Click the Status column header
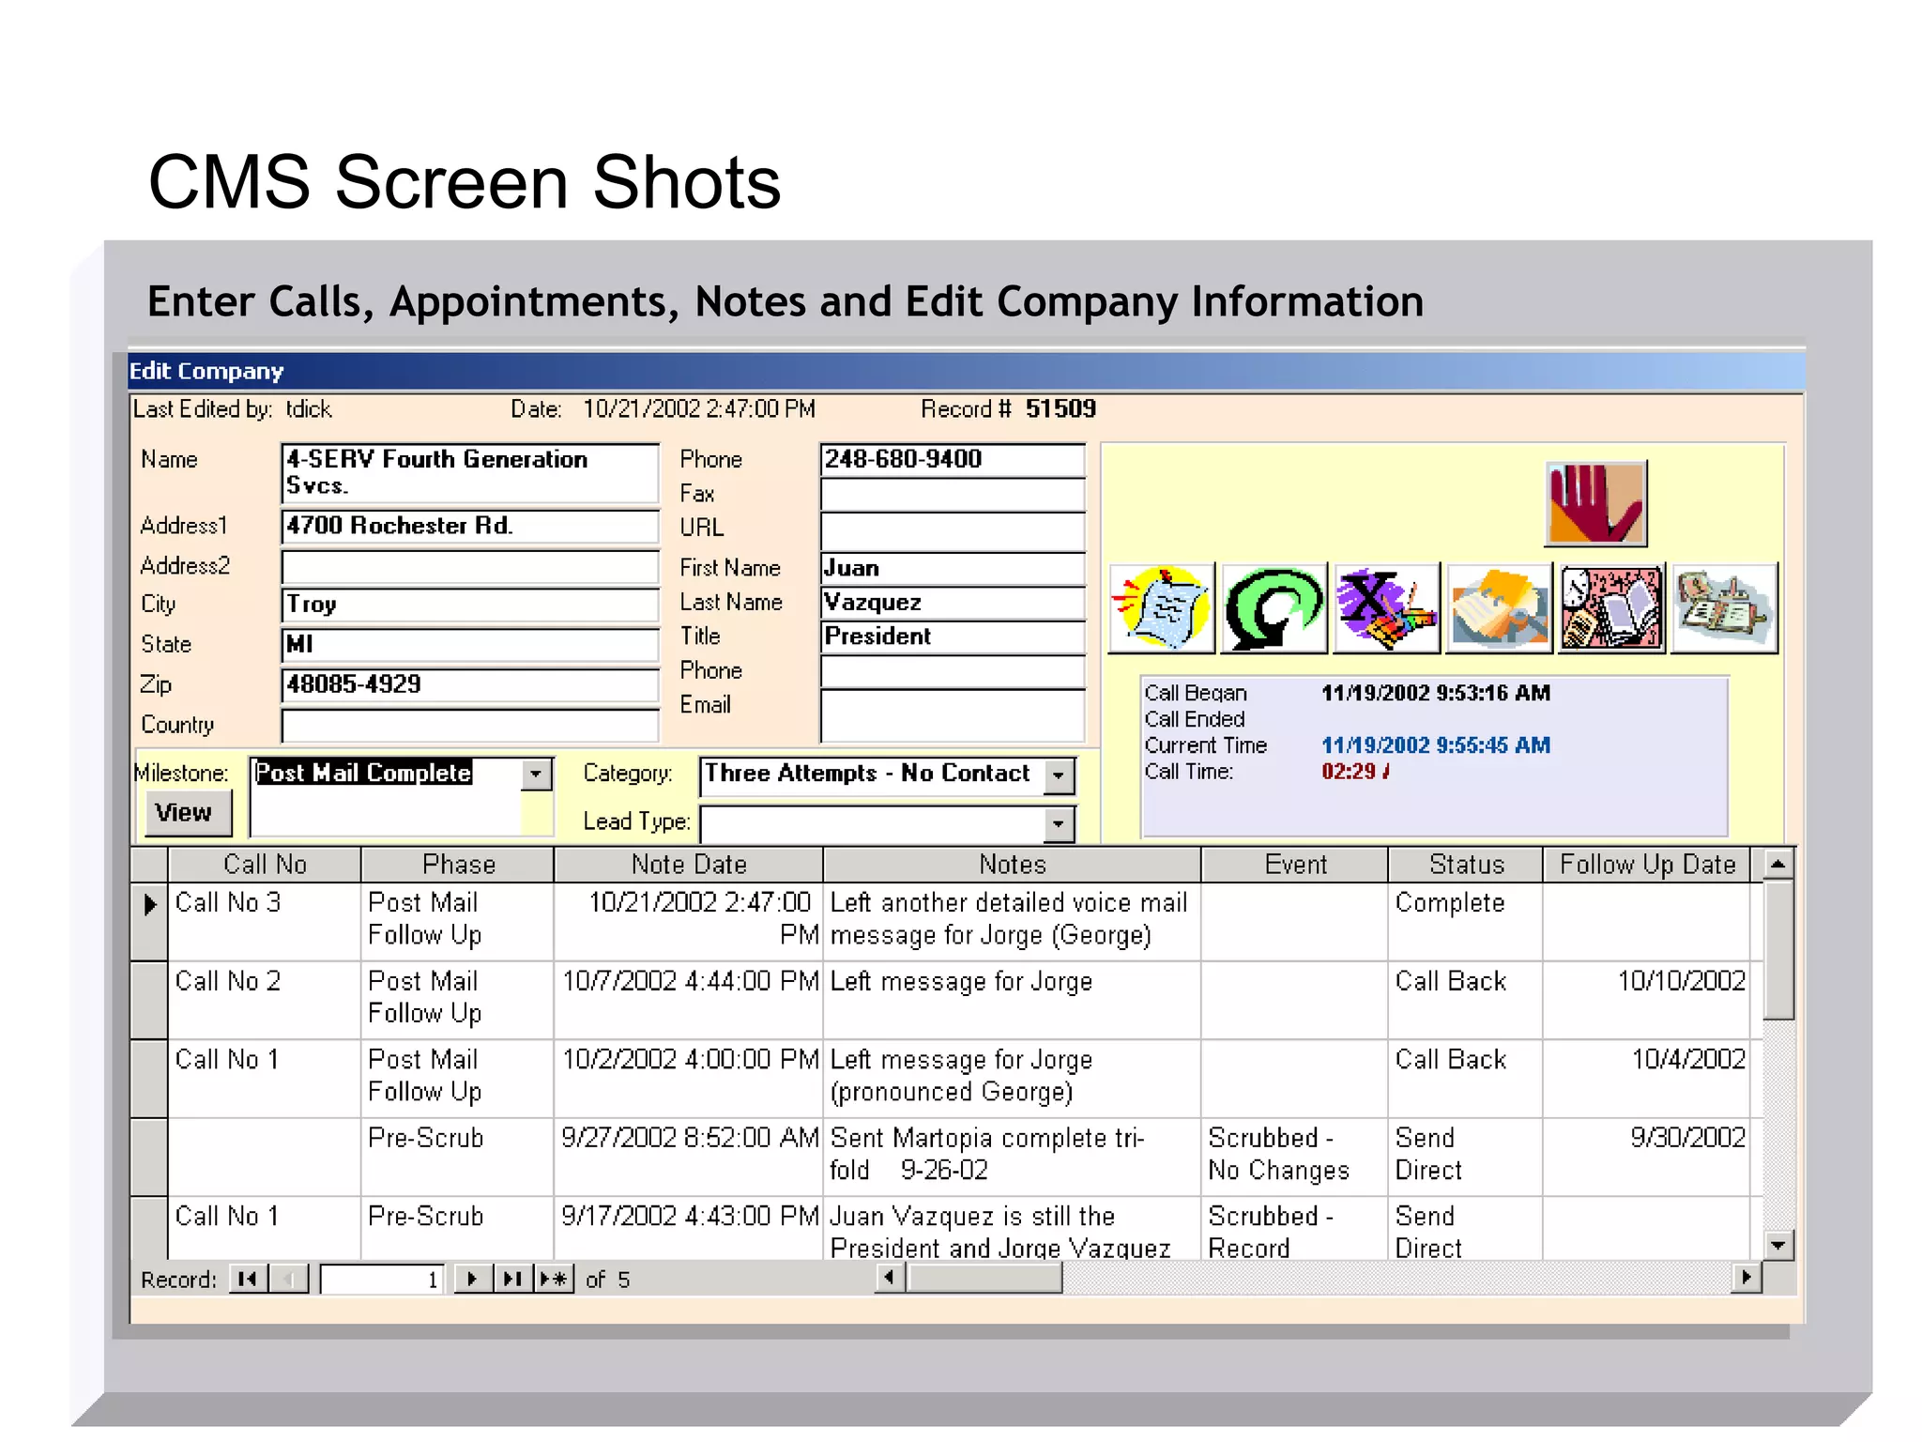Image resolution: width=1922 pixels, height=1442 pixels. pos(1466,865)
